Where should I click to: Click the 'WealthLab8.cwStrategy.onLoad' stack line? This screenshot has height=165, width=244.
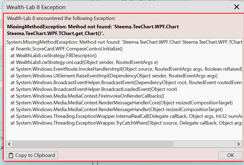pos(84,62)
